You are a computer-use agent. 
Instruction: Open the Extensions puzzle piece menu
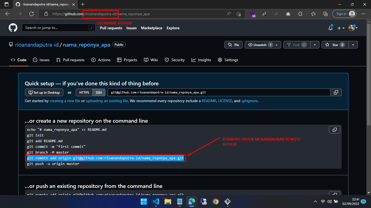300,14
